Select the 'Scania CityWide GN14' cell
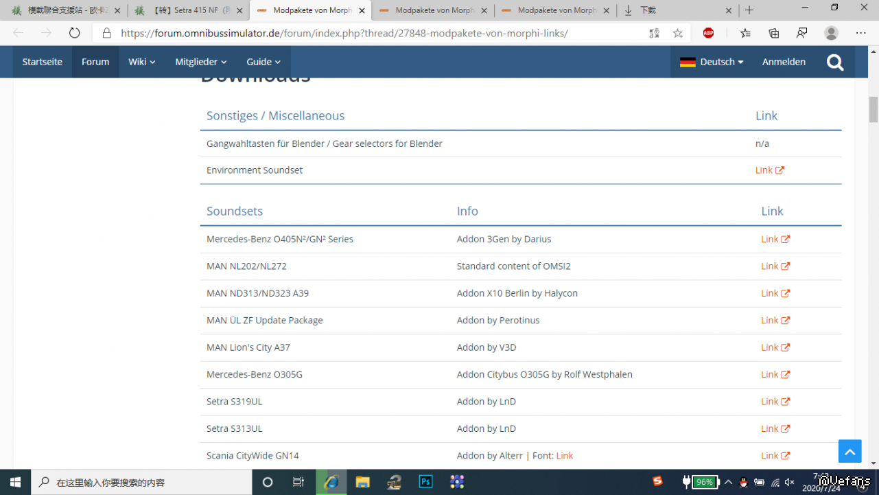Image resolution: width=879 pixels, height=495 pixels. [253, 456]
